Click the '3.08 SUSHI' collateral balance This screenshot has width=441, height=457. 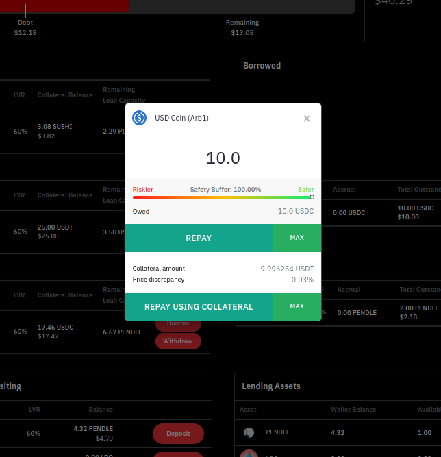coord(55,127)
